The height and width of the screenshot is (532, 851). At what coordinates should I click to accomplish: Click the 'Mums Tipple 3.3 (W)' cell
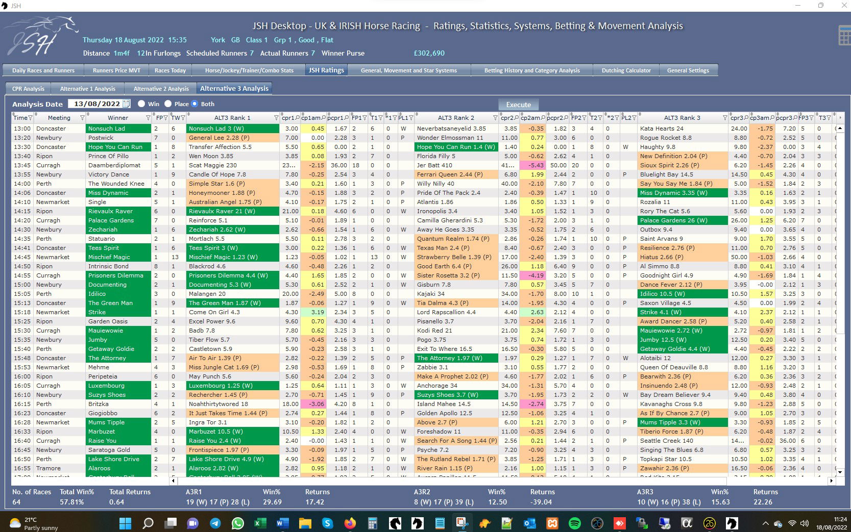coord(683,422)
